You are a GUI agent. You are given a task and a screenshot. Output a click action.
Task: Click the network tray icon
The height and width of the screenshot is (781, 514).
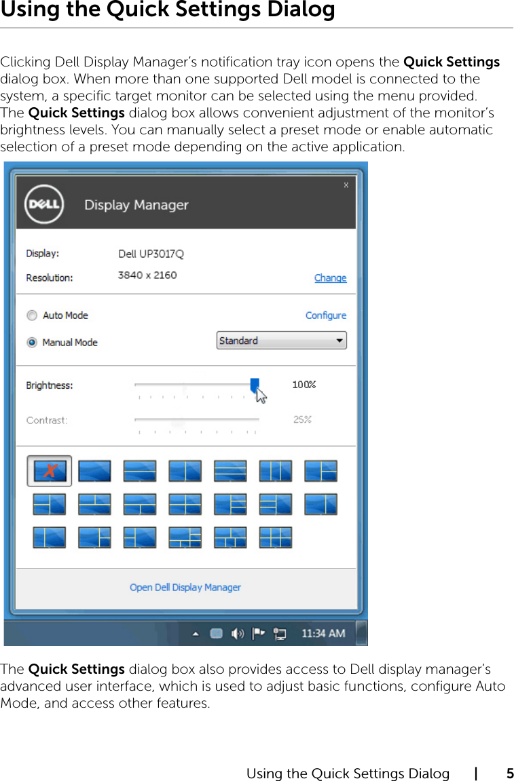pos(280,634)
